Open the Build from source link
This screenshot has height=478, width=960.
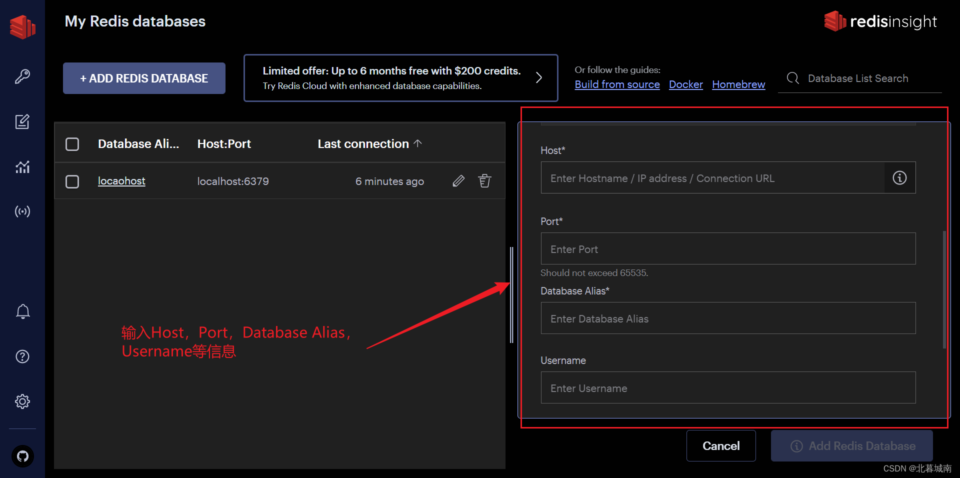point(617,84)
